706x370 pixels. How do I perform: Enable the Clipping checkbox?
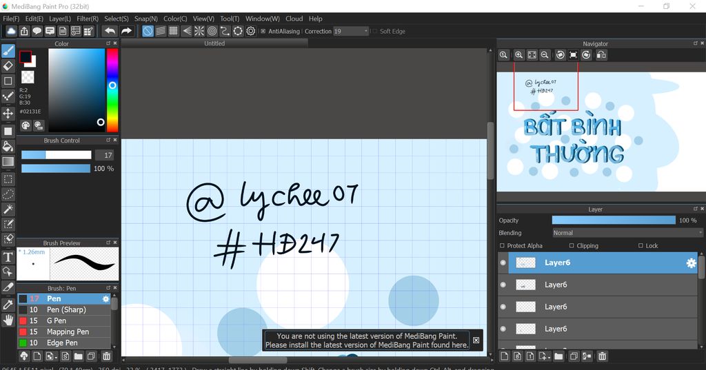572,246
